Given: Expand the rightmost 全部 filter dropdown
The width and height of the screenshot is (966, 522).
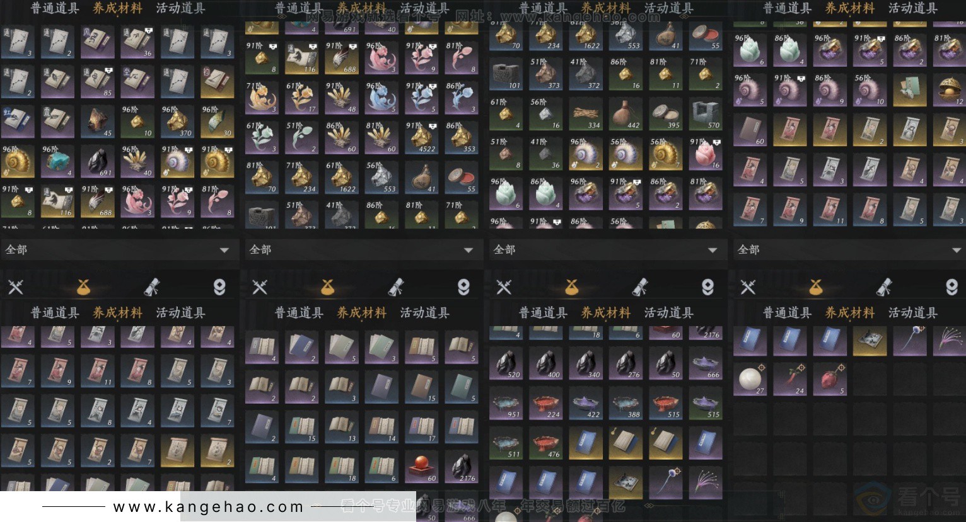Looking at the screenshot, I should click(849, 250).
